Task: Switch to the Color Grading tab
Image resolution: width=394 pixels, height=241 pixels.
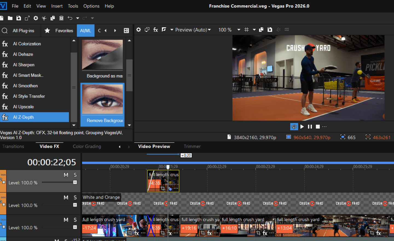Action: [87, 146]
